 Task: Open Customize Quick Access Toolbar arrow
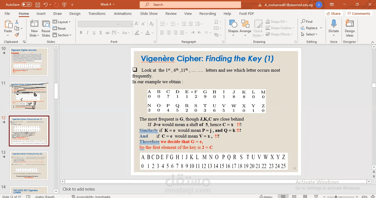(72, 5)
